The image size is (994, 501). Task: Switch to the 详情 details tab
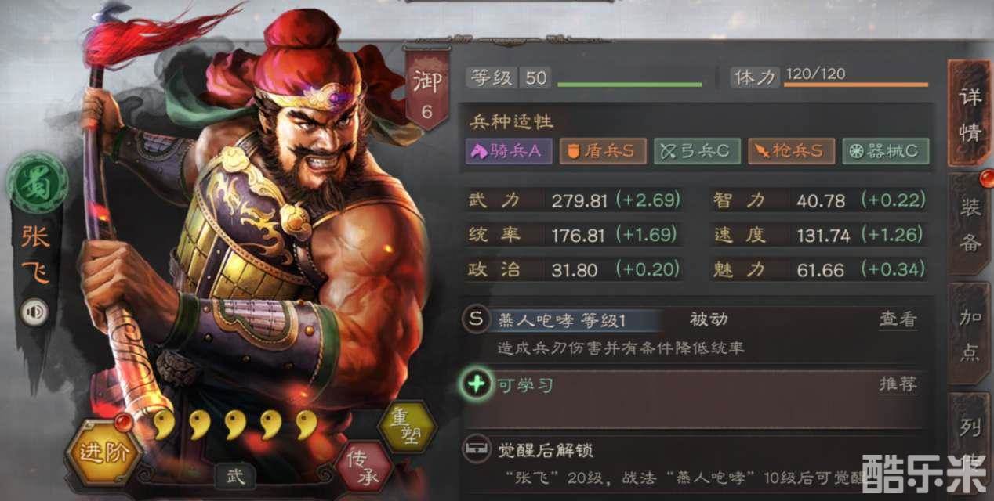tap(970, 115)
